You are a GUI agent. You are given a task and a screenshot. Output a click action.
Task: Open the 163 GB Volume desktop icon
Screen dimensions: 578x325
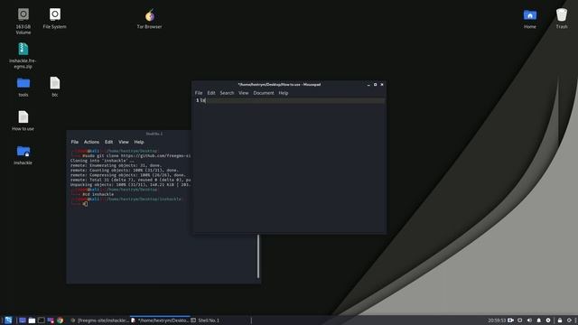pos(23,21)
